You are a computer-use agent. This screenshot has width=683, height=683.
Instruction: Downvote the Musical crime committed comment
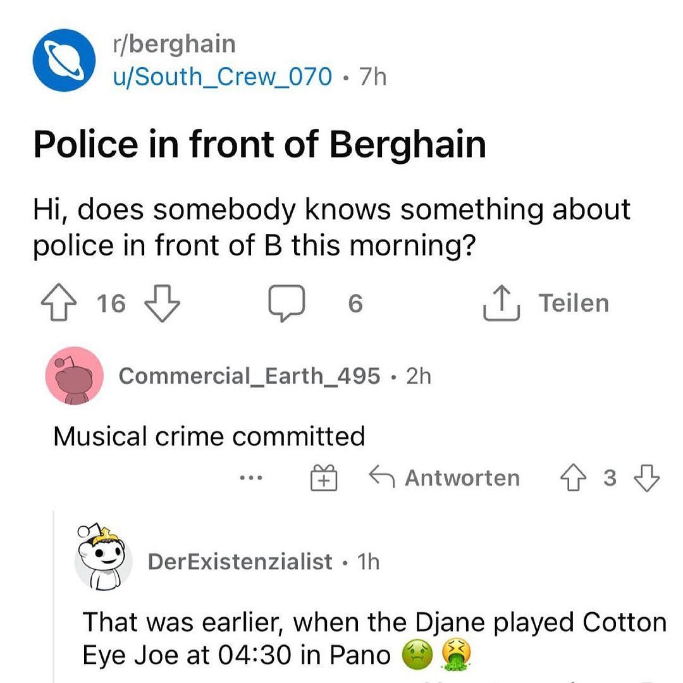[x=646, y=477]
